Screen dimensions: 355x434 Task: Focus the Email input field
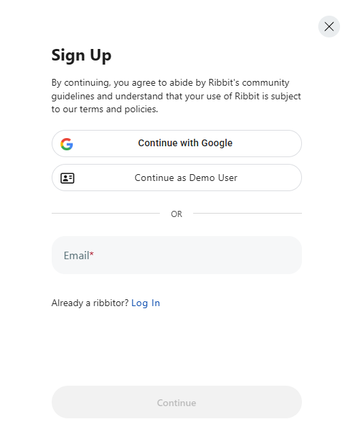pyautogui.click(x=177, y=255)
